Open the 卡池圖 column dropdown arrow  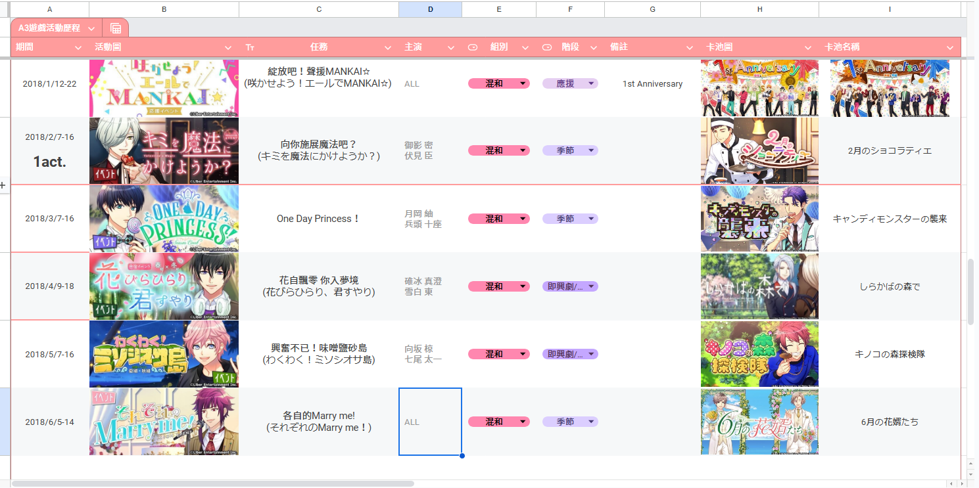click(808, 47)
